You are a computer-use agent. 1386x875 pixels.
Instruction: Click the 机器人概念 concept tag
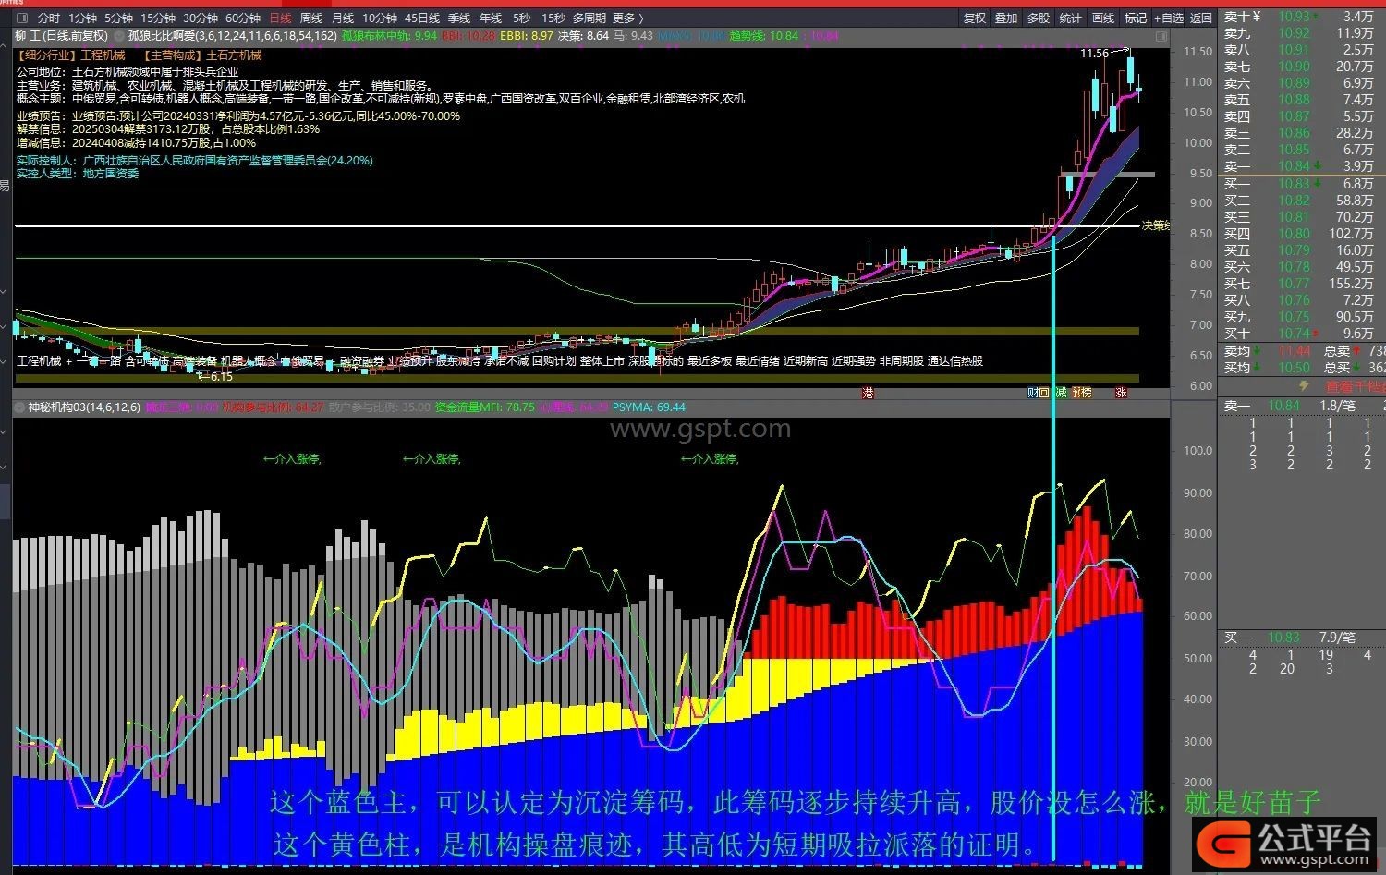[x=249, y=361]
